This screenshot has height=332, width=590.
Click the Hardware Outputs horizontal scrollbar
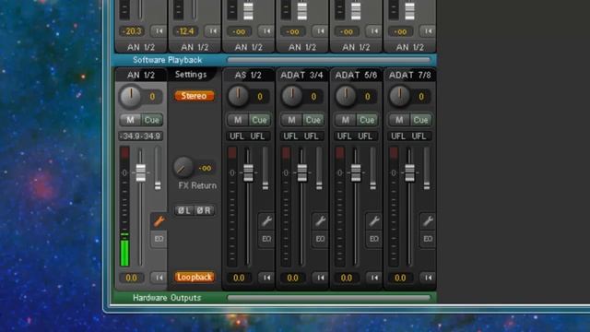point(329,298)
